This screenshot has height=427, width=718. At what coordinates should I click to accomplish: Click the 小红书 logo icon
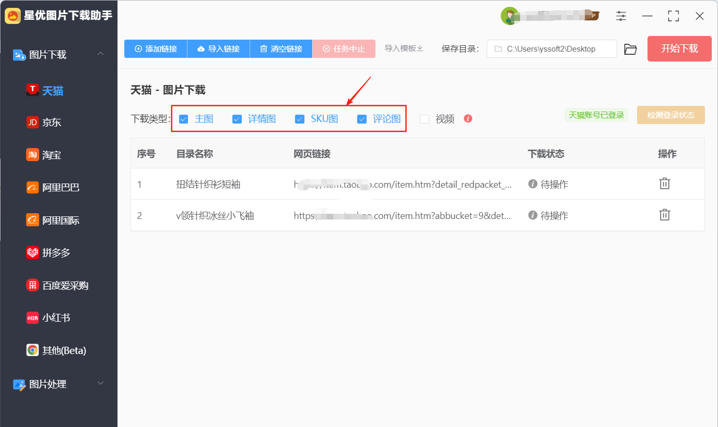pos(32,318)
